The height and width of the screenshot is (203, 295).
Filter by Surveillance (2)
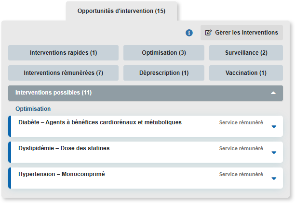tap(246, 53)
